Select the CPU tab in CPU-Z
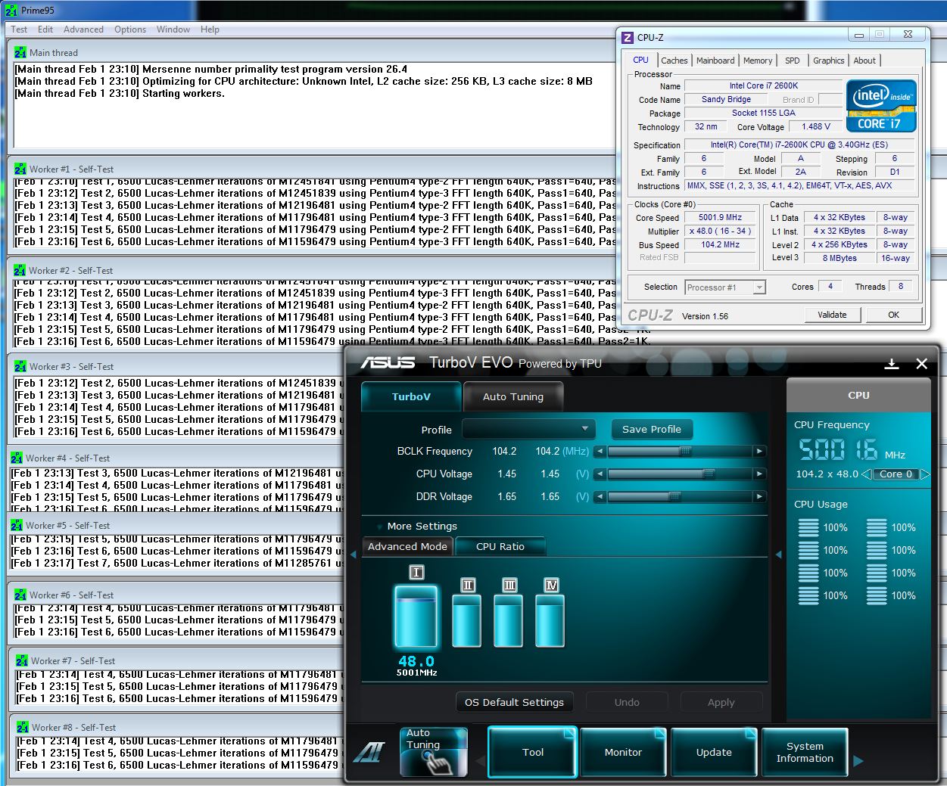Viewport: 947px width, 786px height. coord(640,60)
